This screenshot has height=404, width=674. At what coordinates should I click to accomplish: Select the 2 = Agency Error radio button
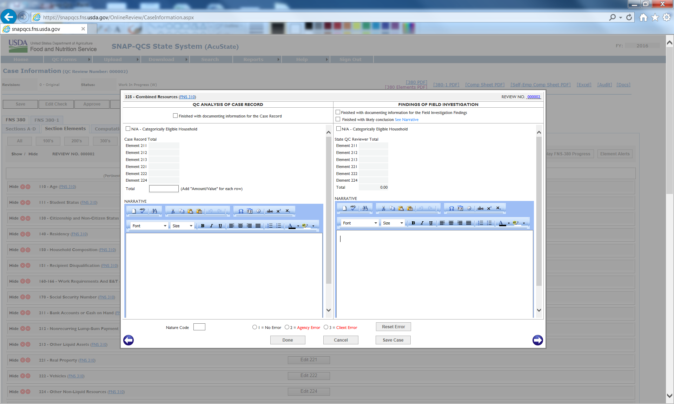(287, 327)
